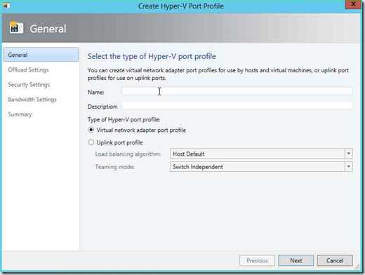Proceed with the Next button
The width and height of the screenshot is (365, 275).
click(x=296, y=260)
